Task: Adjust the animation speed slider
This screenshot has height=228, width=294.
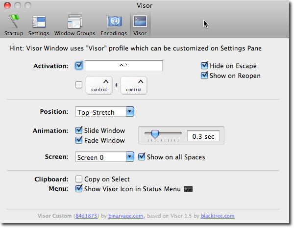Action: pyautogui.click(x=155, y=134)
